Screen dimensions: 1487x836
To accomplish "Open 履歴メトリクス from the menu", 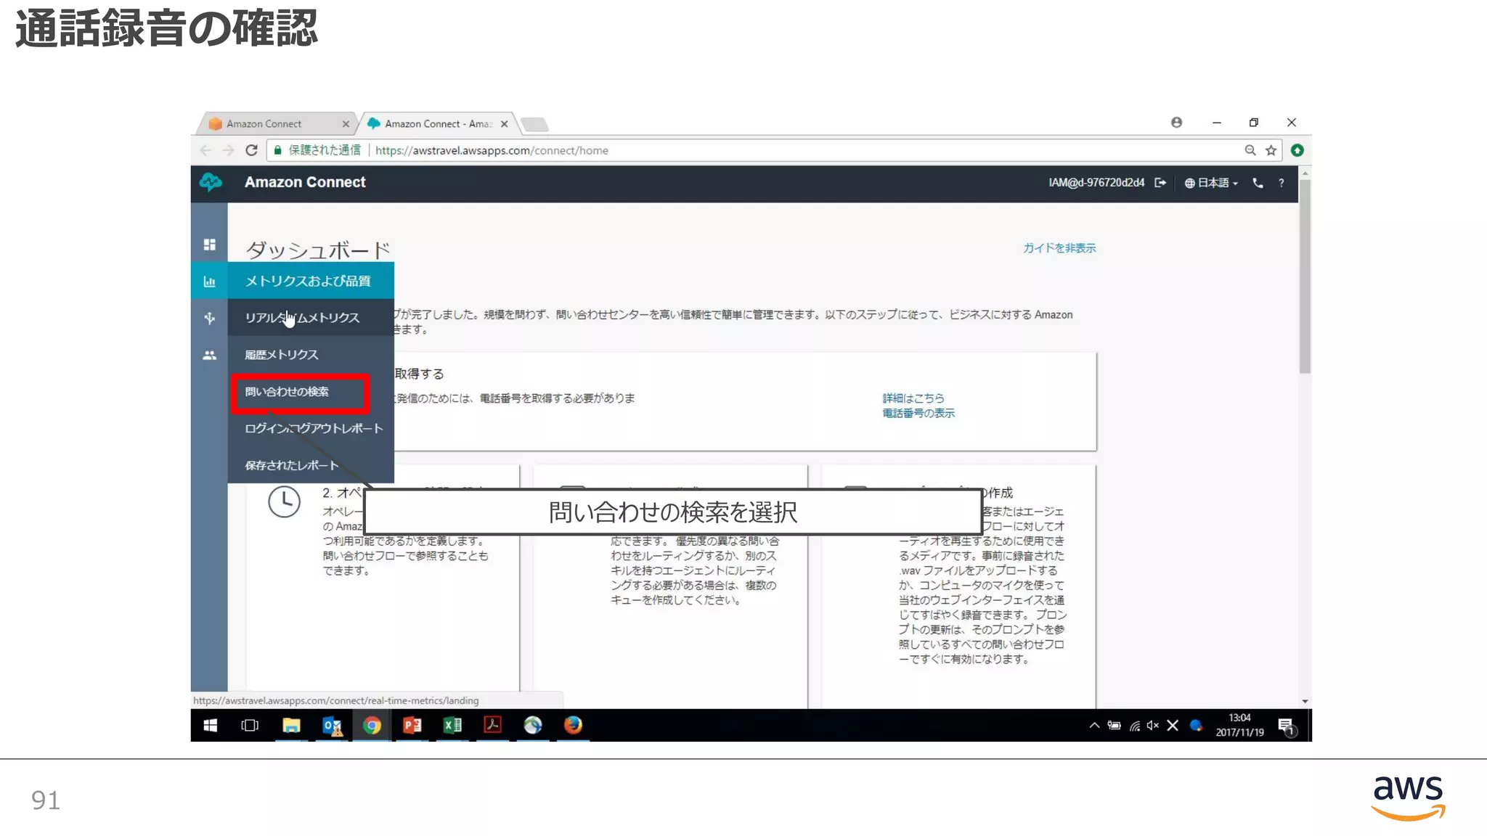I will pos(282,355).
